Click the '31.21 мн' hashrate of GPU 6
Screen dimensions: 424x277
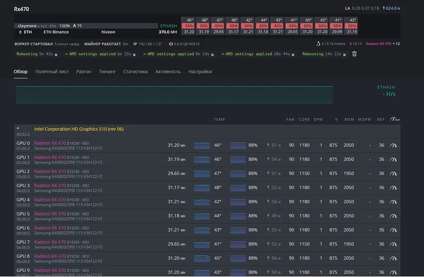(x=176, y=230)
